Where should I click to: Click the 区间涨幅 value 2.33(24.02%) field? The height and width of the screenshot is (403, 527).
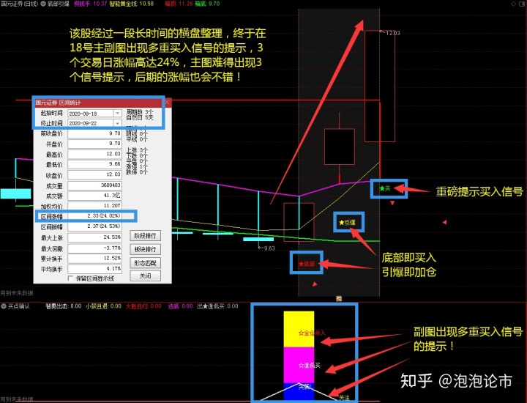(x=94, y=215)
